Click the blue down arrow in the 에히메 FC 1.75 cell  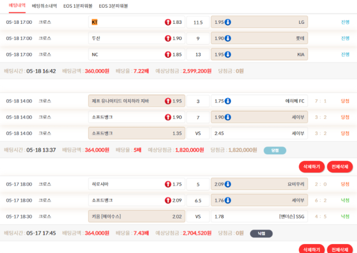[x=228, y=101]
